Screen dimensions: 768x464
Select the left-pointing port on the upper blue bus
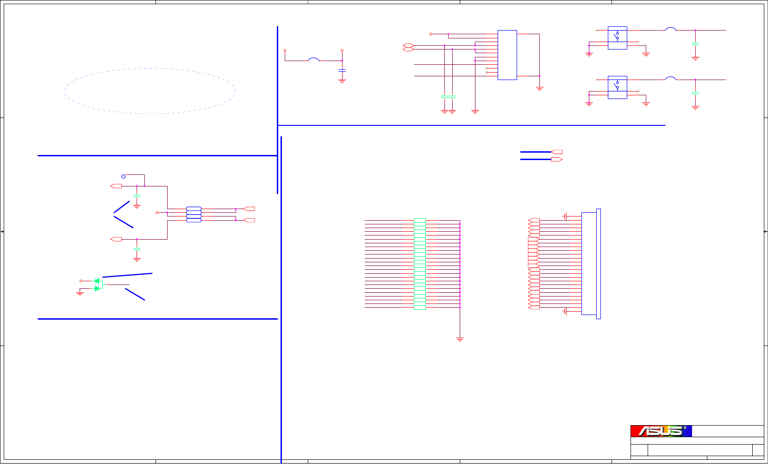(x=557, y=152)
